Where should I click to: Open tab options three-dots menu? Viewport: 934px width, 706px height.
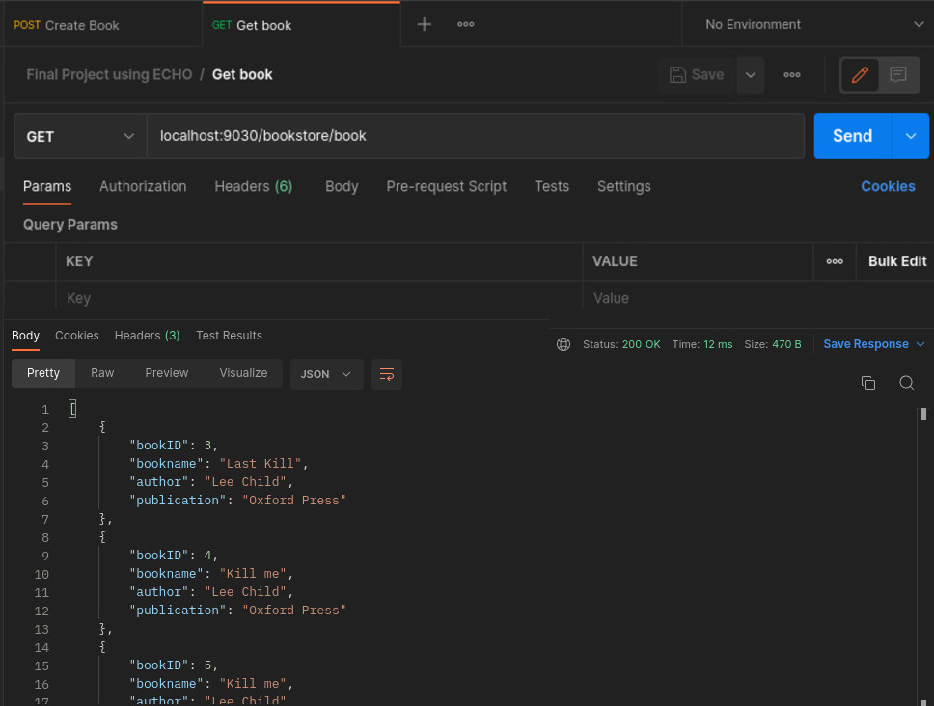pos(465,24)
